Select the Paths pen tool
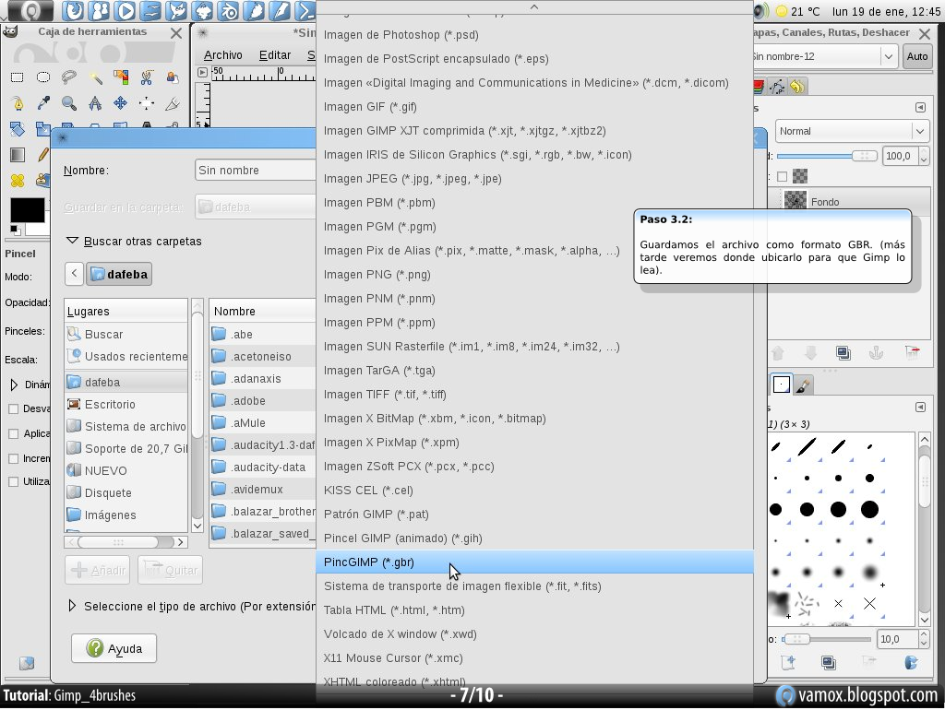The height and width of the screenshot is (710, 945). pyautogui.click(x=17, y=103)
